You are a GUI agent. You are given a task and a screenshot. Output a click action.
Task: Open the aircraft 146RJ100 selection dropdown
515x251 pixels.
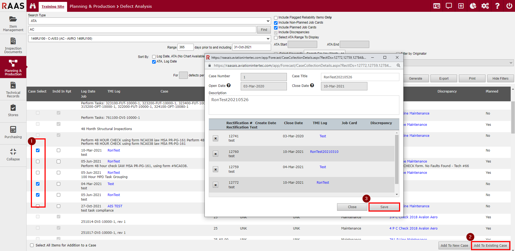(x=149, y=39)
